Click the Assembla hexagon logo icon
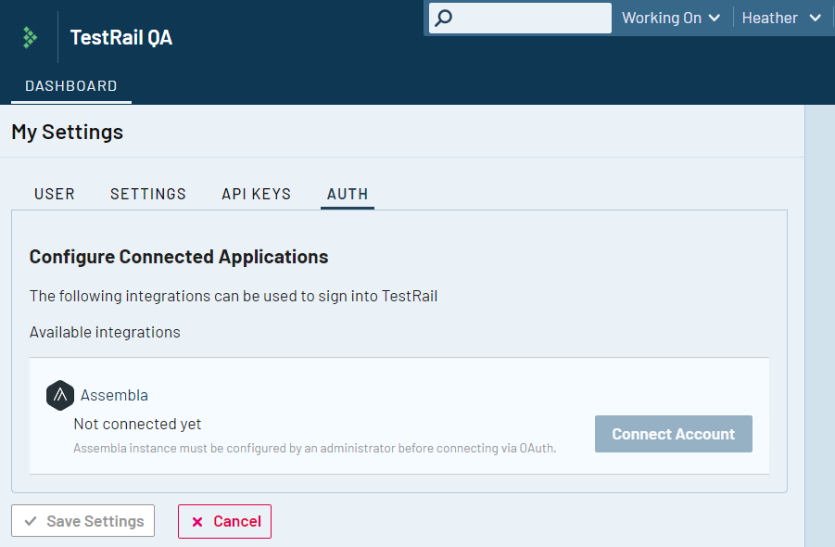 click(x=59, y=395)
